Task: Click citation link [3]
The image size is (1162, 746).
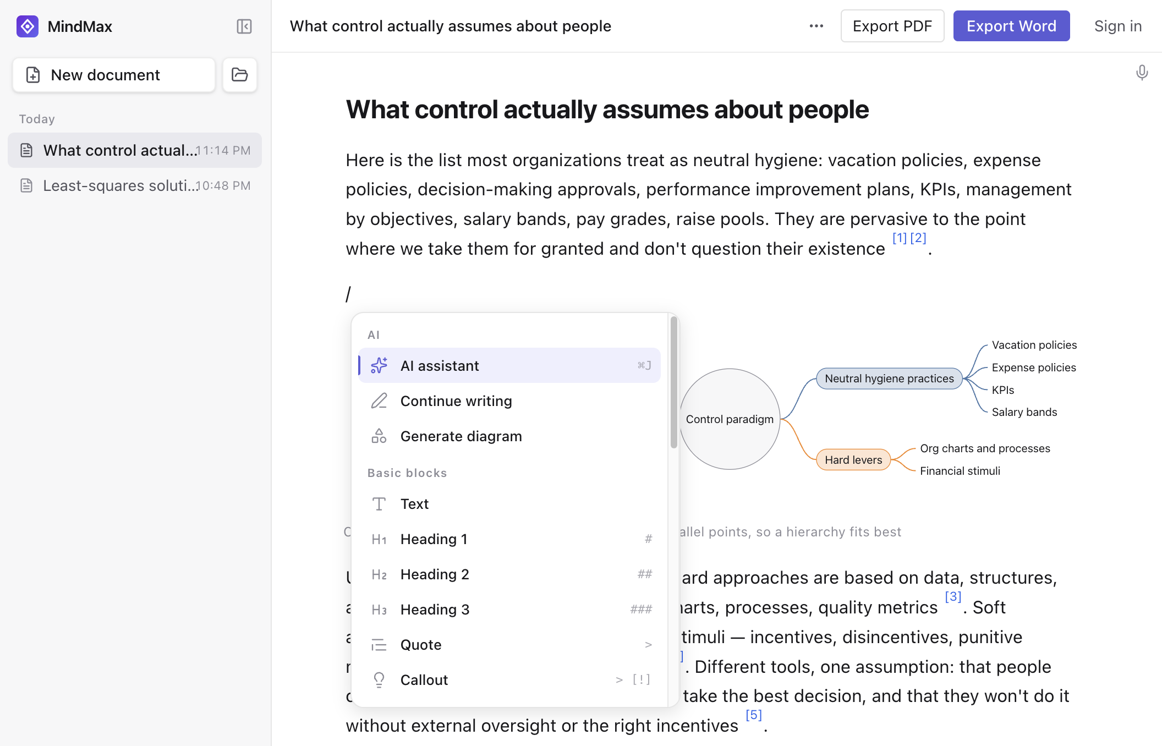Action: (953, 596)
